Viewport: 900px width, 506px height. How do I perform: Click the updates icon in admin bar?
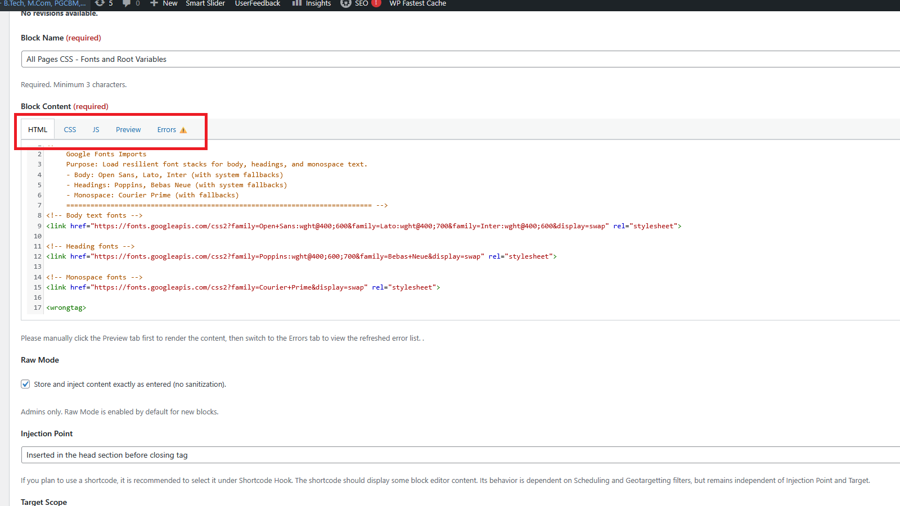(x=100, y=3)
